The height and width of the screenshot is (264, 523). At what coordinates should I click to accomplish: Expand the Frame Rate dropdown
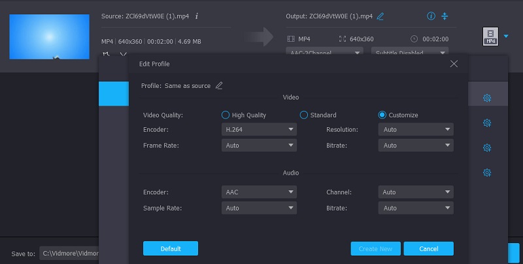click(259, 145)
